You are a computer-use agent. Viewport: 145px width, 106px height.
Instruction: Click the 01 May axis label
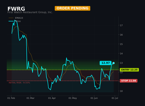point(73,98)
